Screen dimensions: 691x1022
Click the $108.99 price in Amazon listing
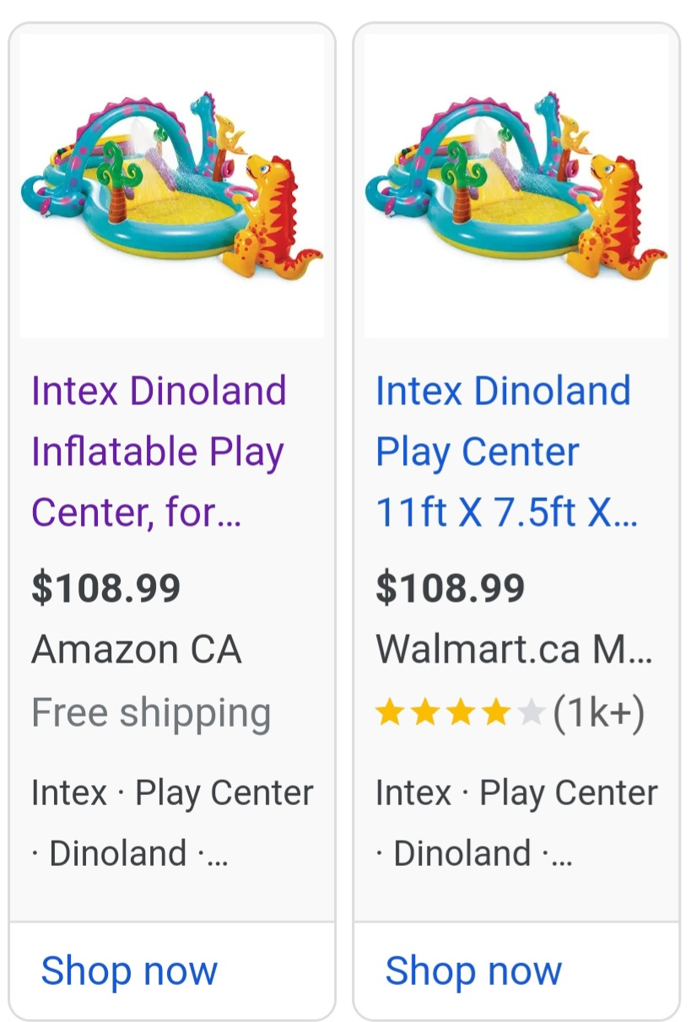106,588
